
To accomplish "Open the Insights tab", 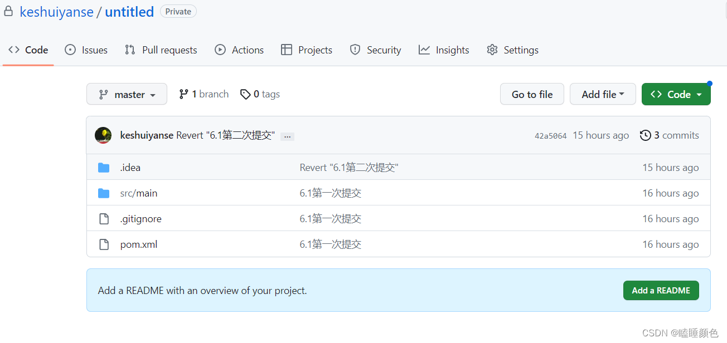I will click(x=444, y=50).
